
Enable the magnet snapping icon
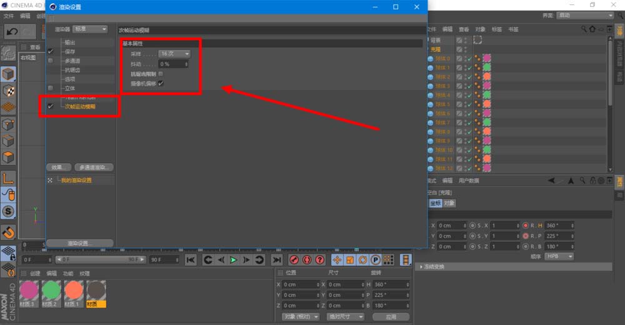[8, 232]
